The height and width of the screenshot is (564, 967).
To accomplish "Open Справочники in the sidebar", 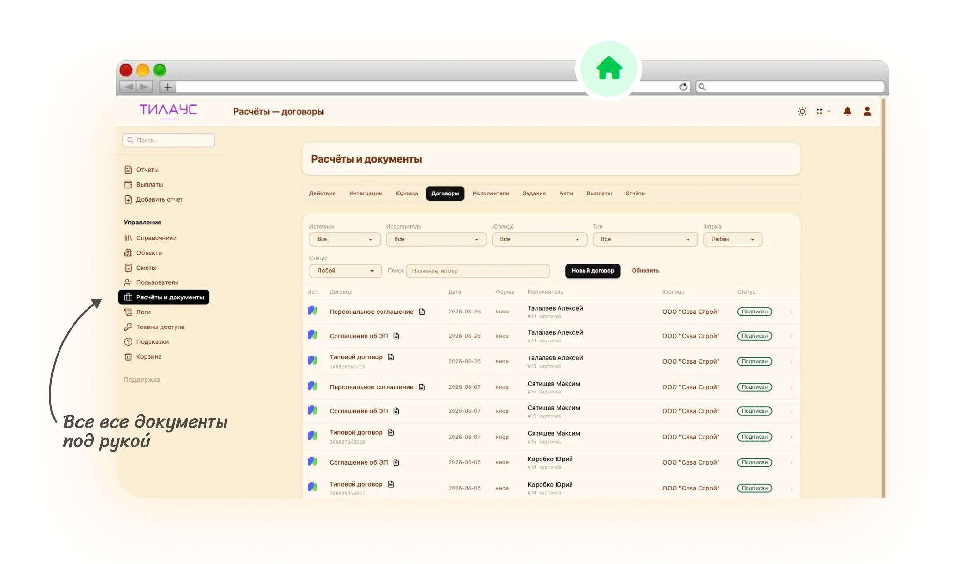I will coord(150,238).
